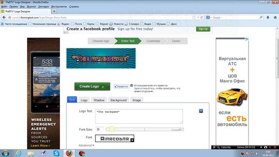
Task: Click the "The Darkgame" logo preview image
Action: click(x=101, y=58)
